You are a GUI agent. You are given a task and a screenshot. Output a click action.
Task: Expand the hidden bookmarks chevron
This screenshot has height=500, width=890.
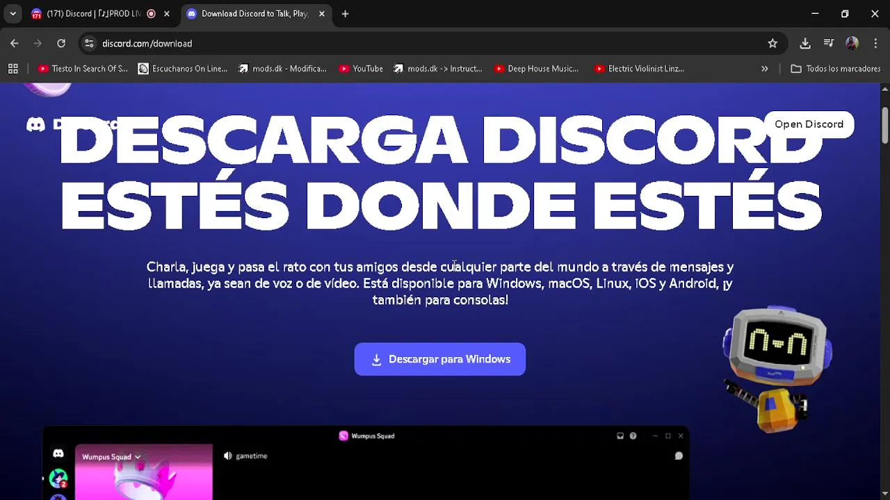click(x=765, y=69)
